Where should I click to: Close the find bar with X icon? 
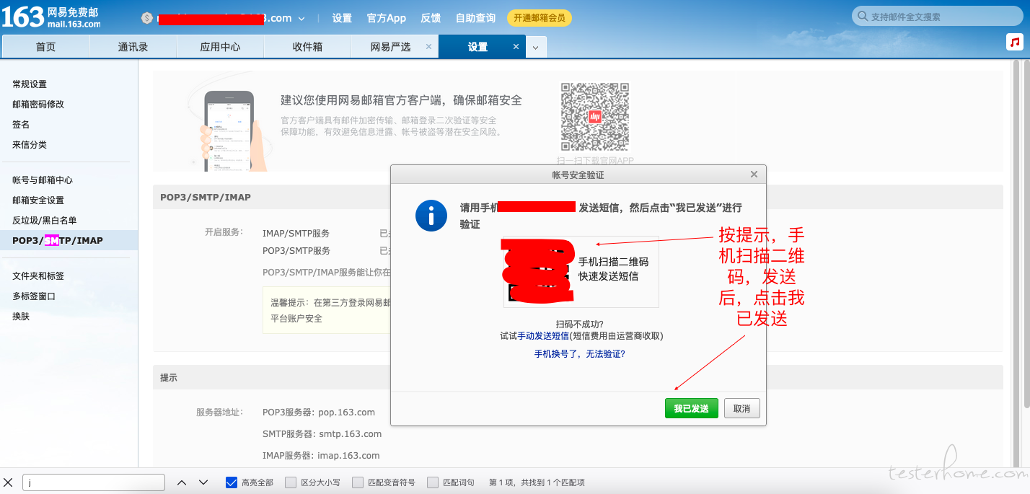pyautogui.click(x=8, y=482)
